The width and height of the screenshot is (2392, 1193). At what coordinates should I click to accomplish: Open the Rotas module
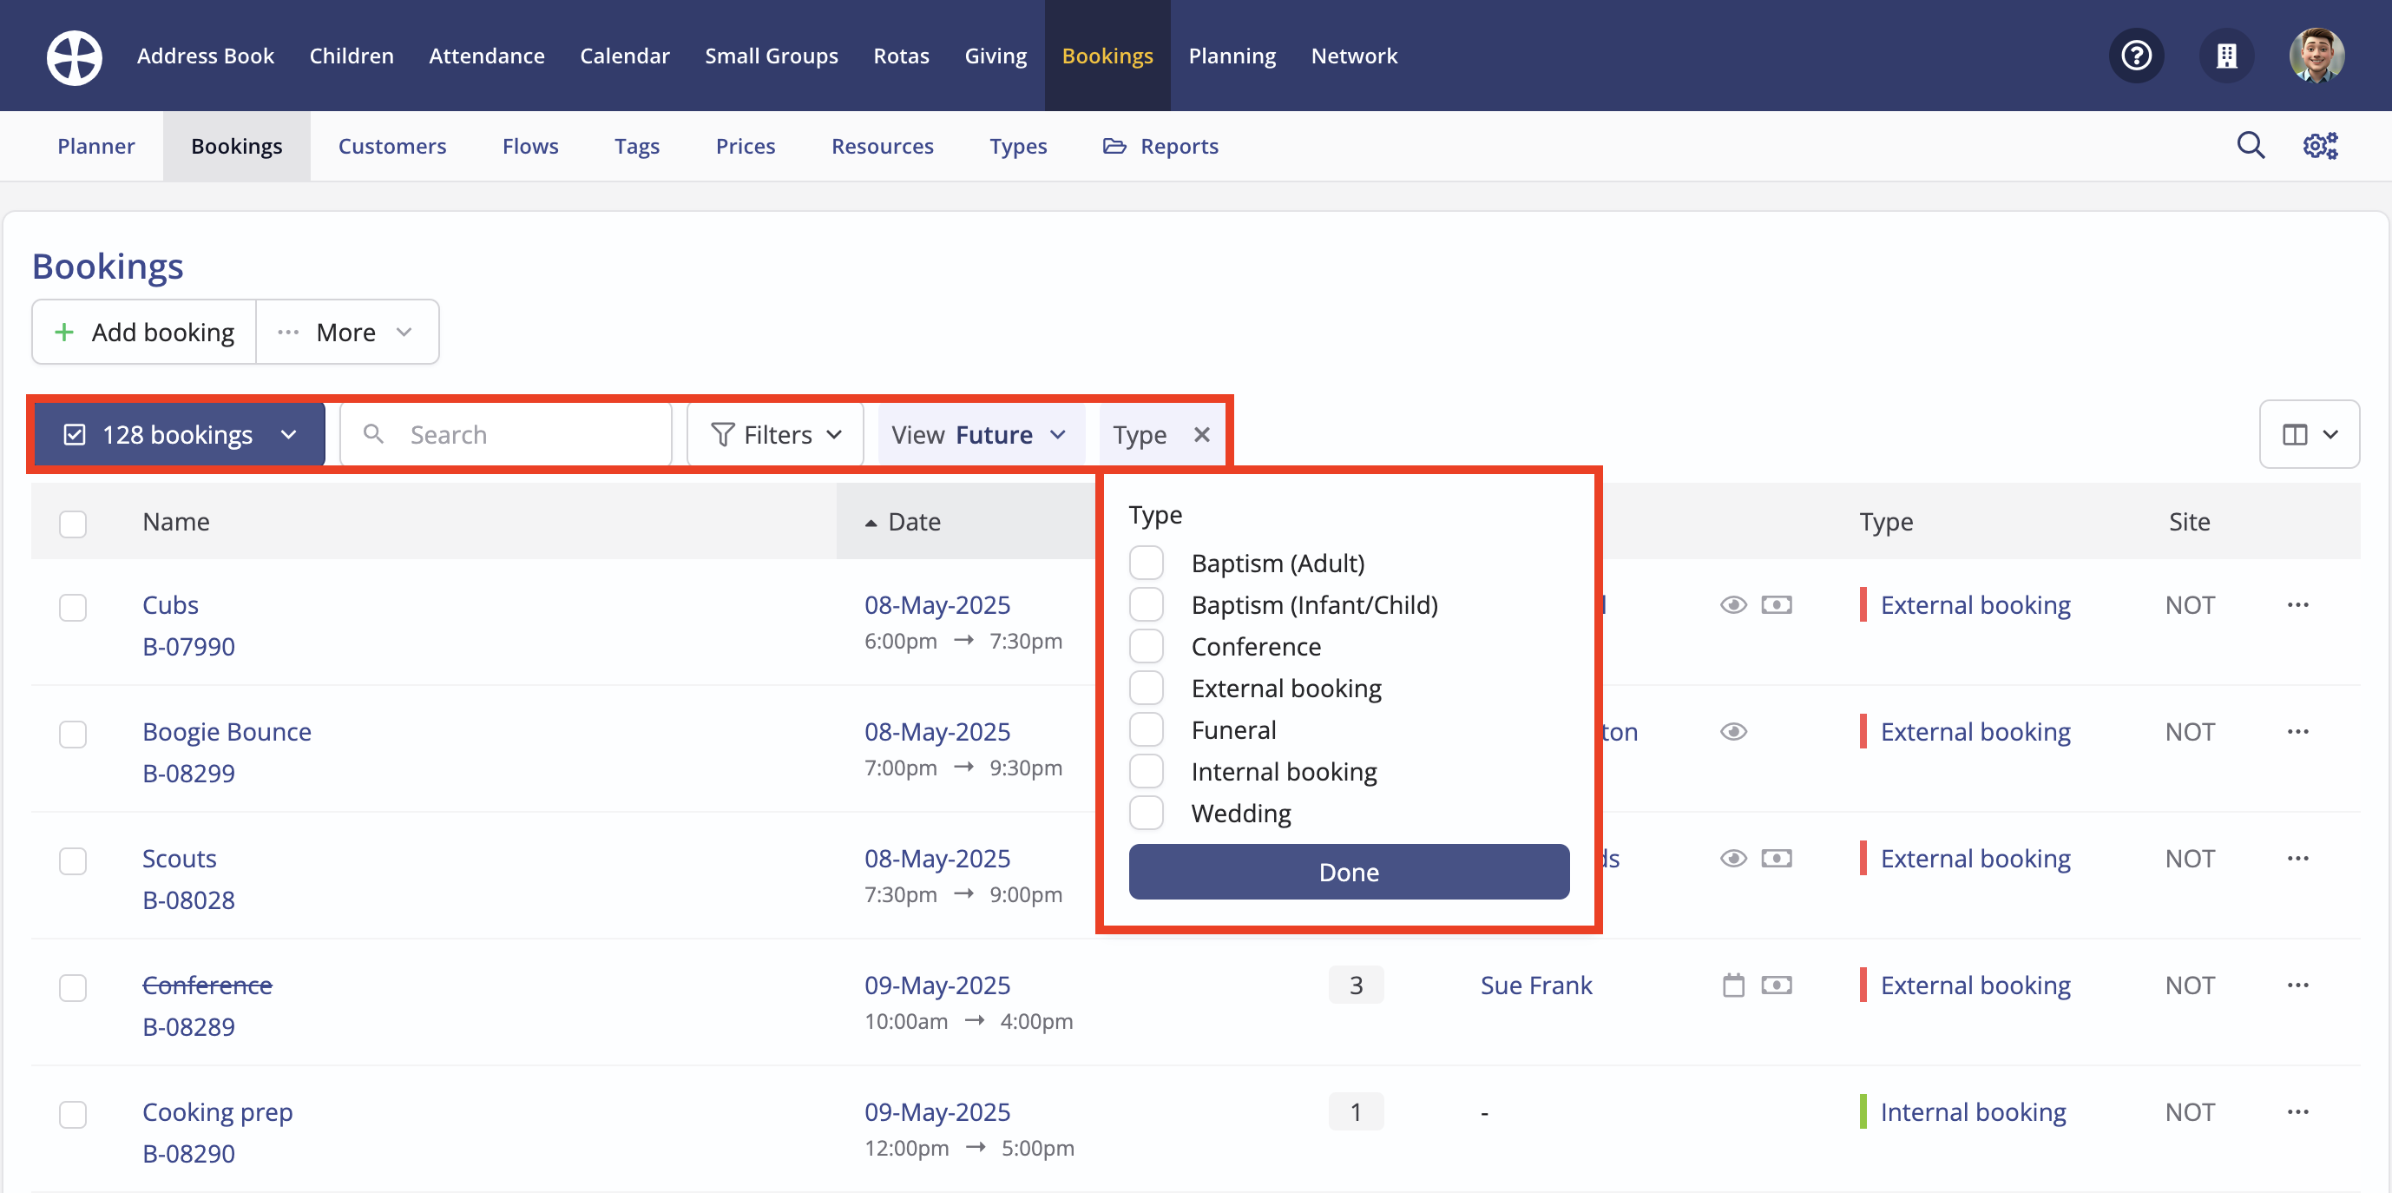901,56
